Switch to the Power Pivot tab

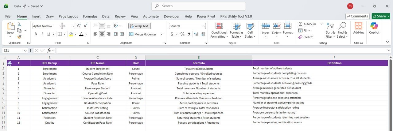(x=206, y=16)
